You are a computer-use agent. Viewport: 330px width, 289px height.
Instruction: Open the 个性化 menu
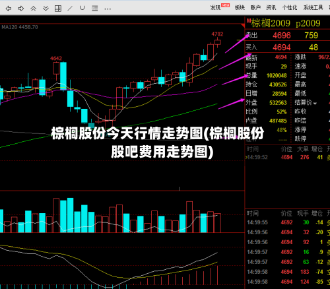pyautogui.click(x=290, y=8)
